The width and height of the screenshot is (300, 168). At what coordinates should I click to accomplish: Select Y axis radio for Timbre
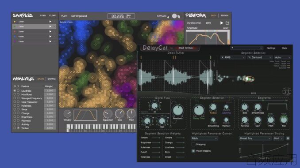pos(18,128)
